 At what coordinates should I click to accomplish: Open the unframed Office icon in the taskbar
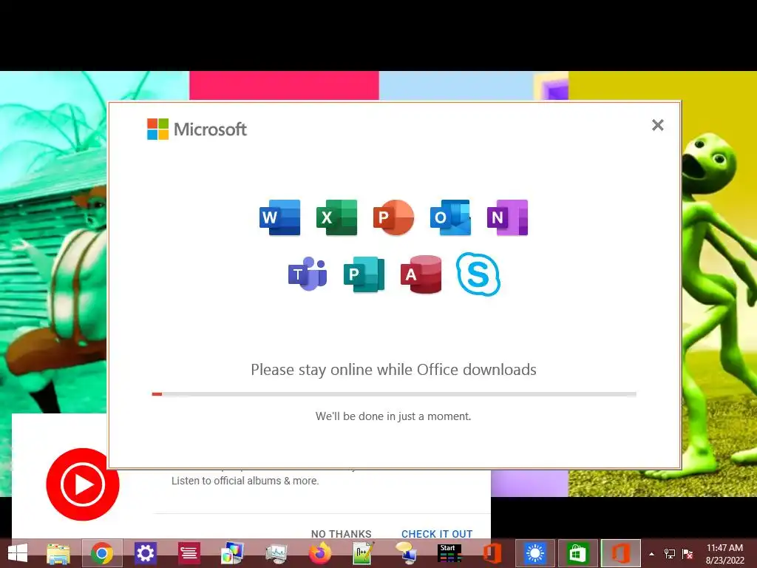pyautogui.click(x=492, y=553)
